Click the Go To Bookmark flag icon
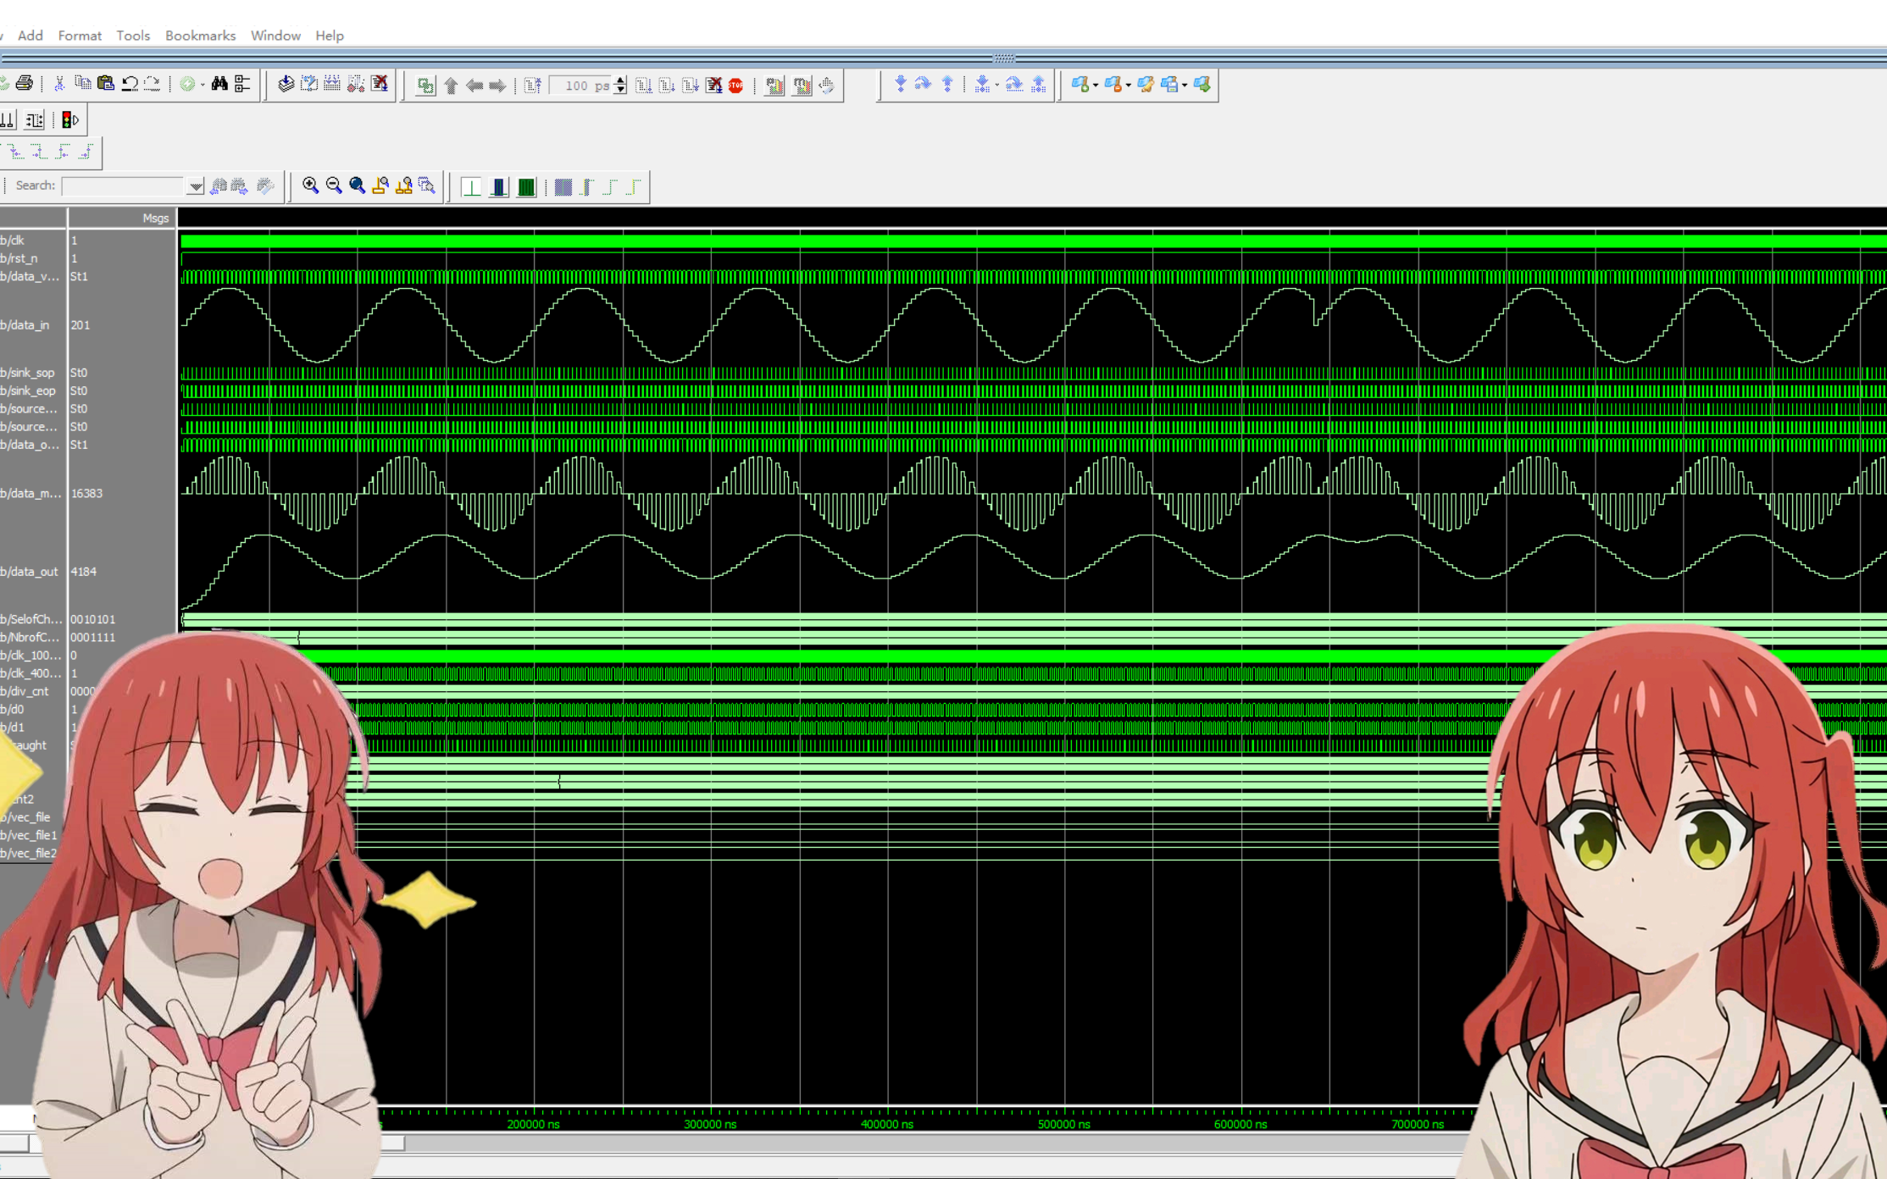This screenshot has height=1179, width=1887. 1202,84
